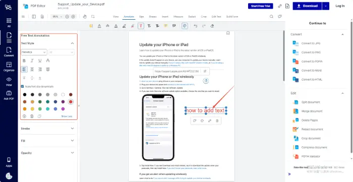Toggle Italic text style
The height and width of the screenshot is (182, 353).
click(32, 60)
